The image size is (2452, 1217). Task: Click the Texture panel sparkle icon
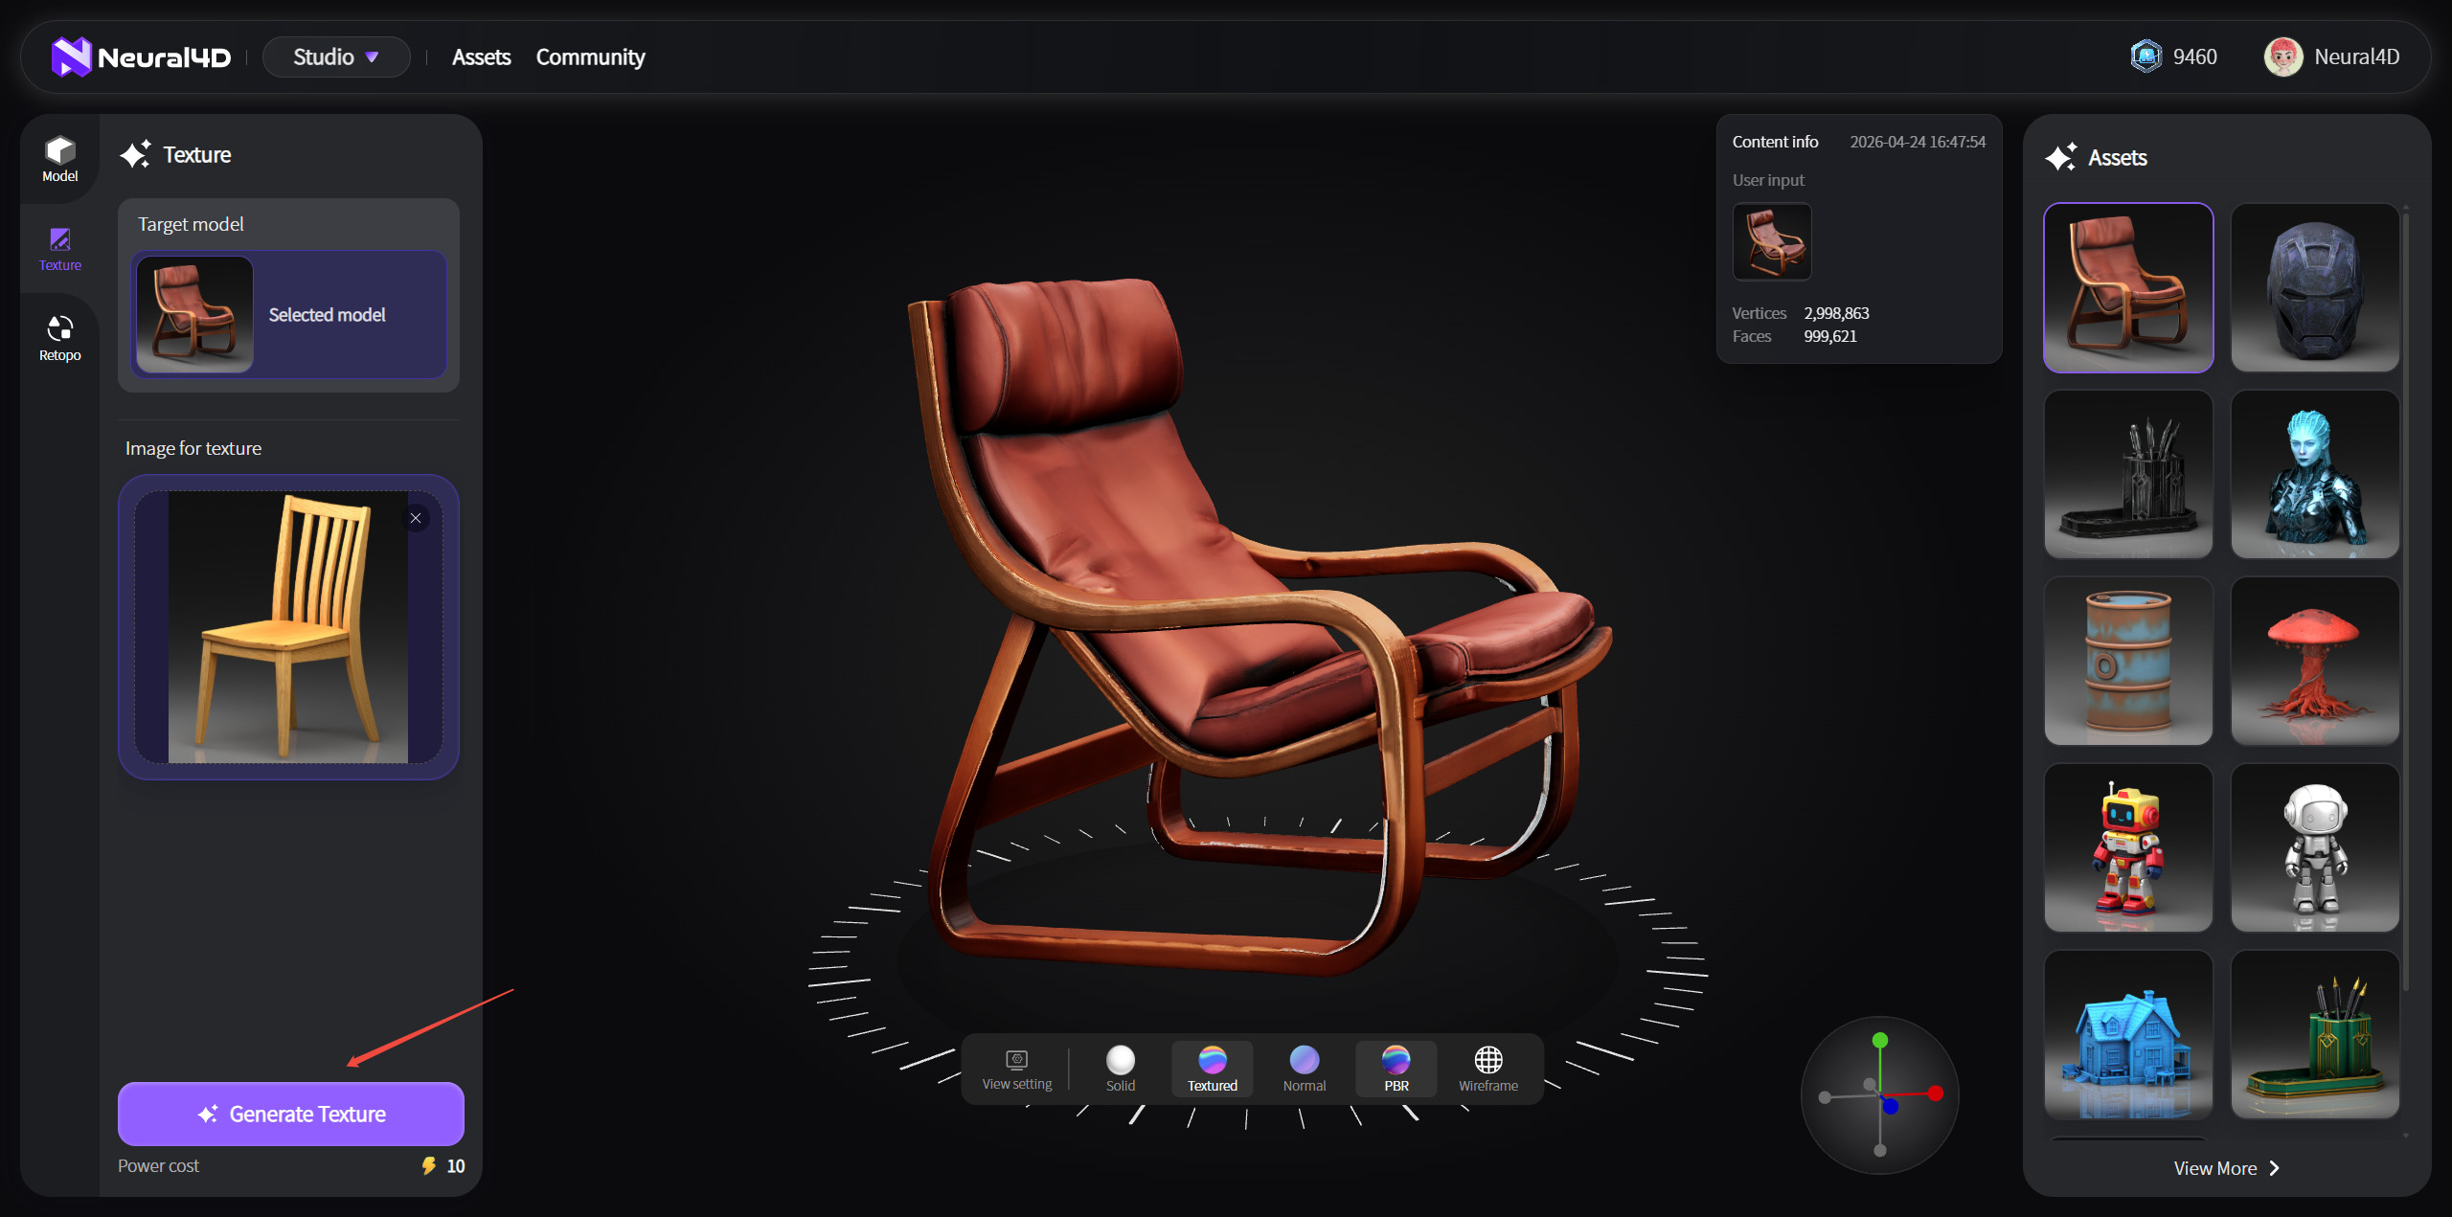tap(136, 154)
